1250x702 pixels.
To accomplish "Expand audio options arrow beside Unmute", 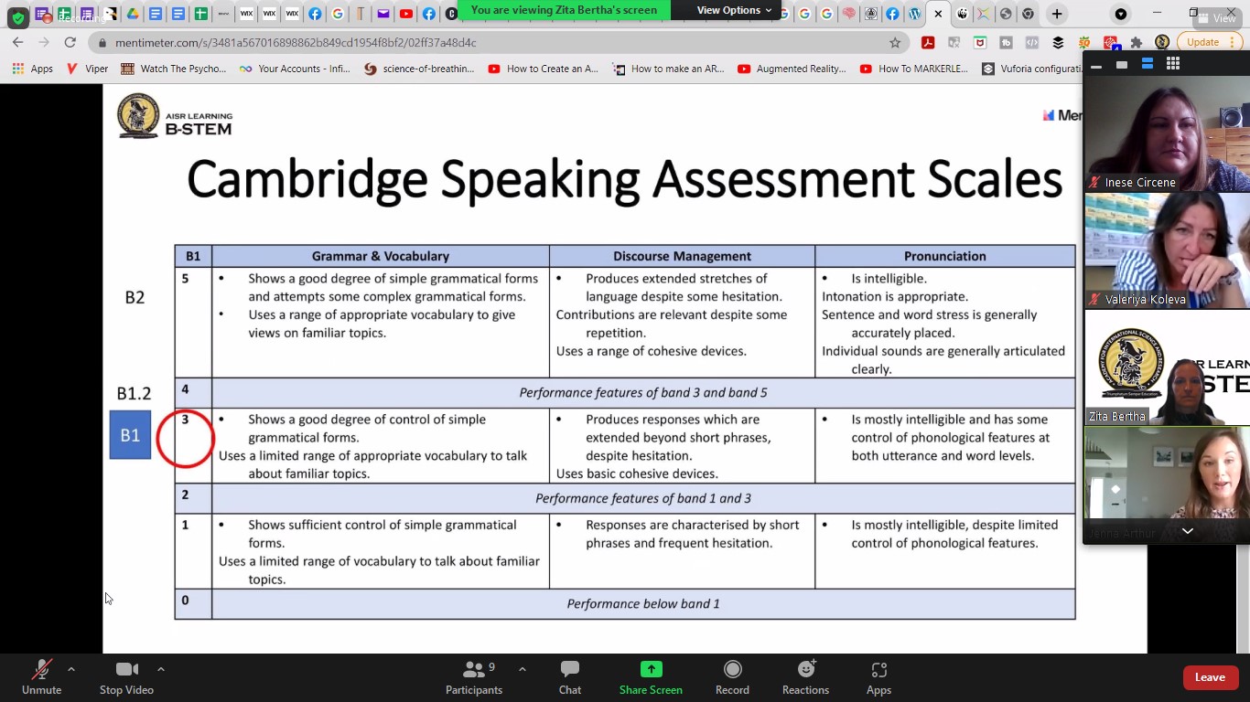I will pos(71,669).
